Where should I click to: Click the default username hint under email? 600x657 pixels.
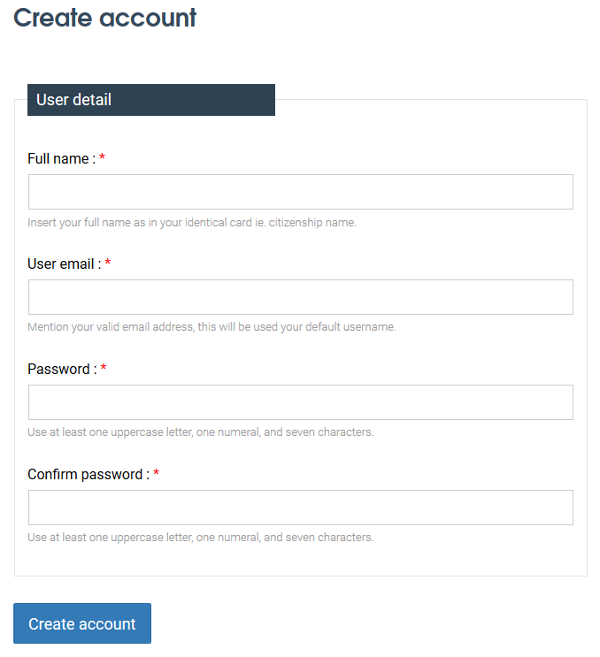point(212,327)
